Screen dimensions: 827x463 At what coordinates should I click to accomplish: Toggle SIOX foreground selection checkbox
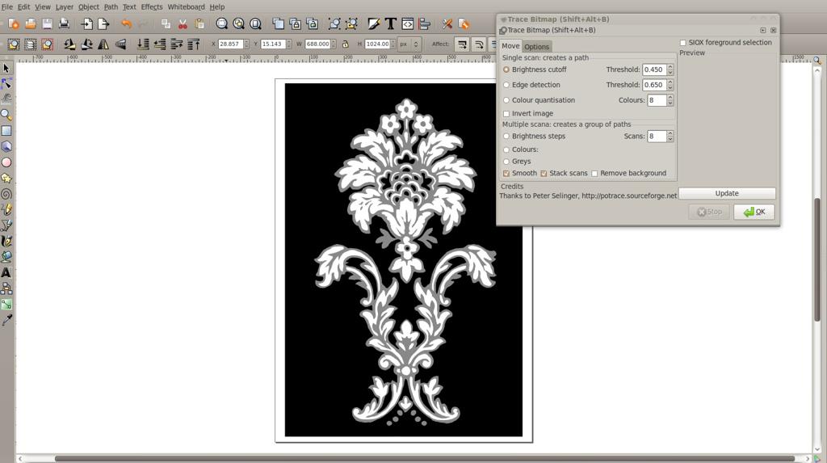[x=683, y=43]
